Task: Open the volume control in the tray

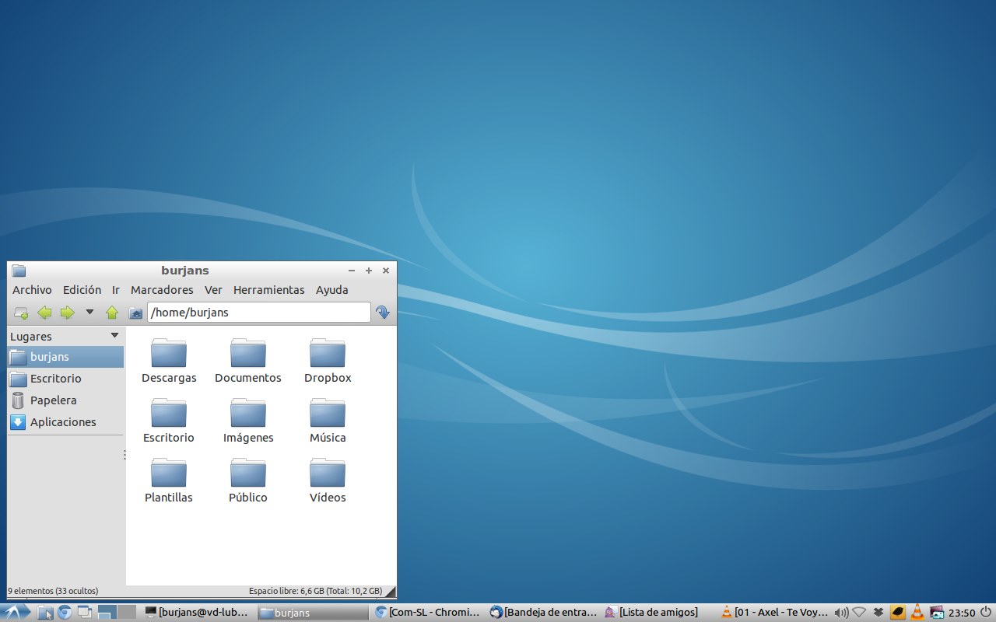Action: (840, 613)
